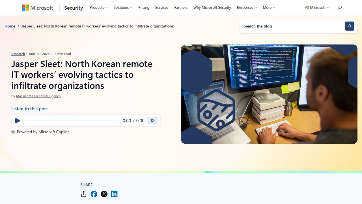The height and width of the screenshot is (204, 362).
Task: Open the All Microsoft dropdown
Action: coord(317,8)
